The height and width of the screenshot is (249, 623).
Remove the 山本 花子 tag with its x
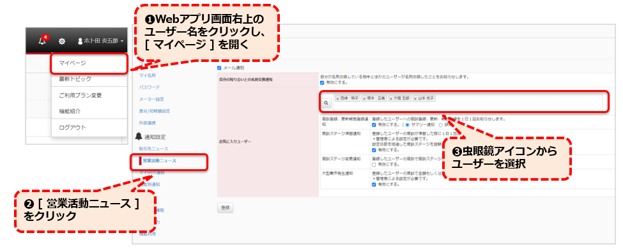416,98
